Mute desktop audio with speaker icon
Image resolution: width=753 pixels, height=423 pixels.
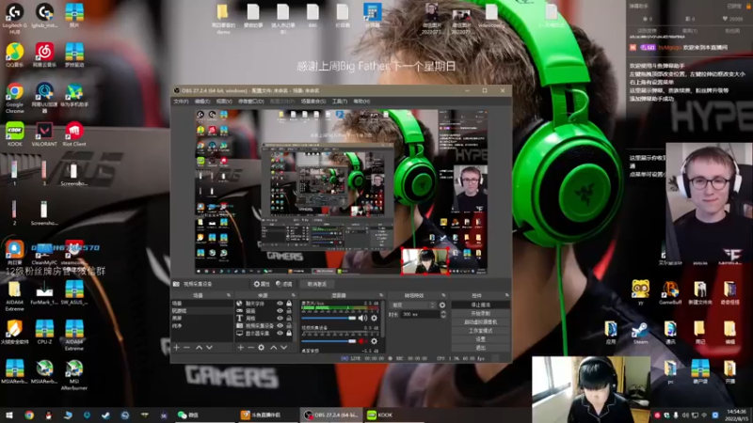click(362, 318)
